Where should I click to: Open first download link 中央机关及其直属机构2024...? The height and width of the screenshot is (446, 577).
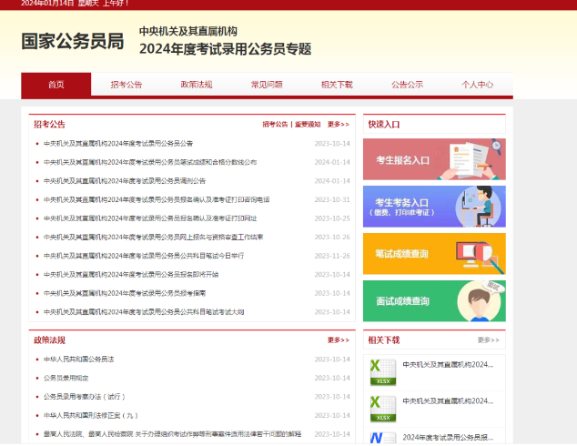tap(448, 364)
